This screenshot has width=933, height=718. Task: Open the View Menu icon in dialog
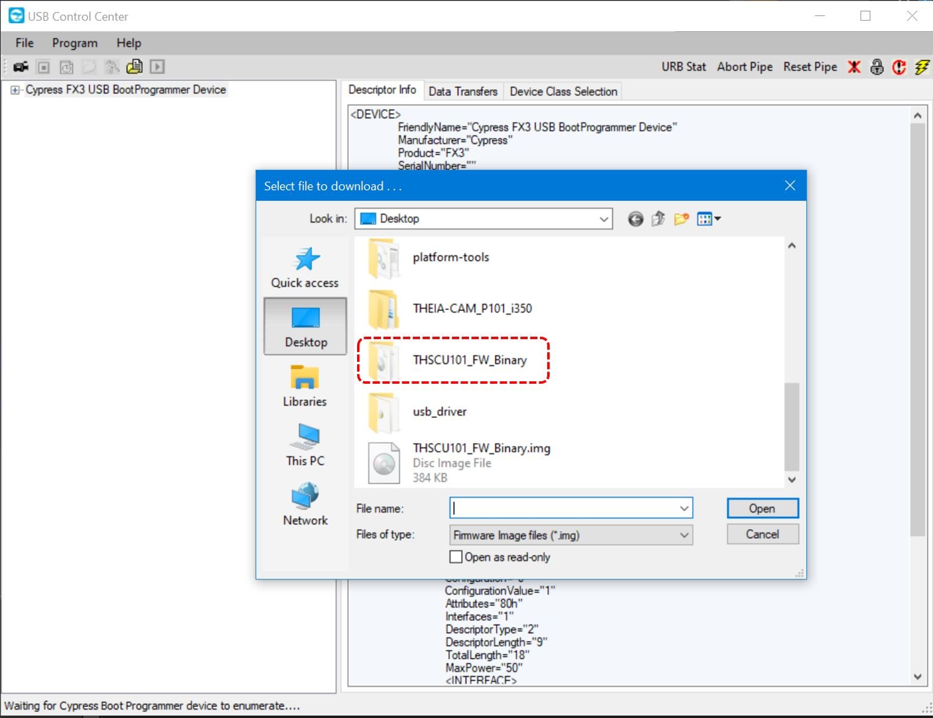[x=709, y=219]
